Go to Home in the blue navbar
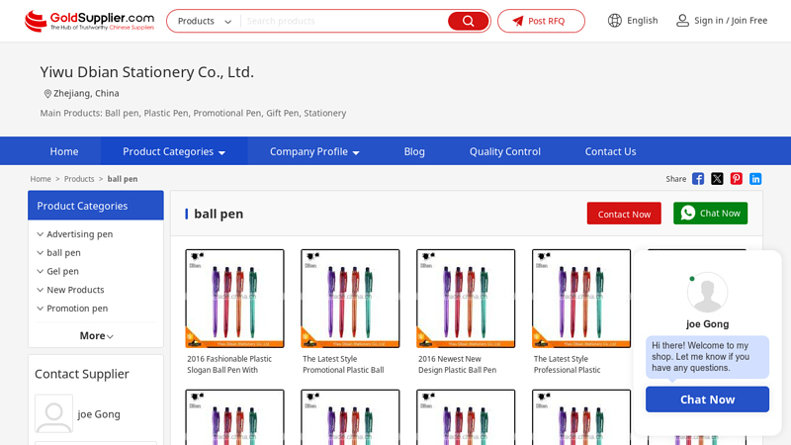791x445 pixels. point(64,151)
